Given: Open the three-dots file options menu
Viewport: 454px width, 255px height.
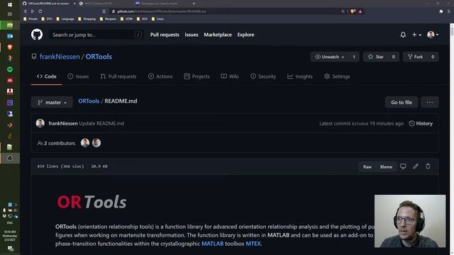Looking at the screenshot, I should click(430, 102).
